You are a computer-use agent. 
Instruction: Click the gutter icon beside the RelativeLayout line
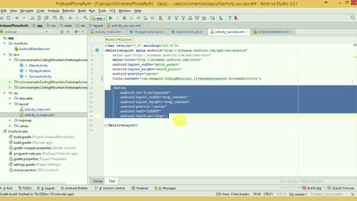97,50
